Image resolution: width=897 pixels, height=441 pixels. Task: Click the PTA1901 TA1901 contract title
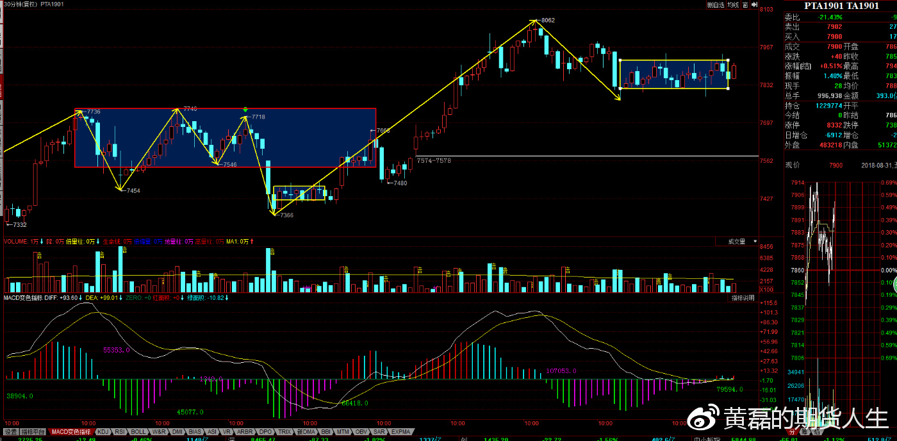point(841,6)
